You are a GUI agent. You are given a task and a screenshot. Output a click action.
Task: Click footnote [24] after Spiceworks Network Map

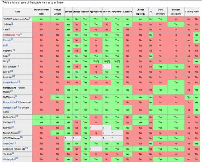click(26, 148)
